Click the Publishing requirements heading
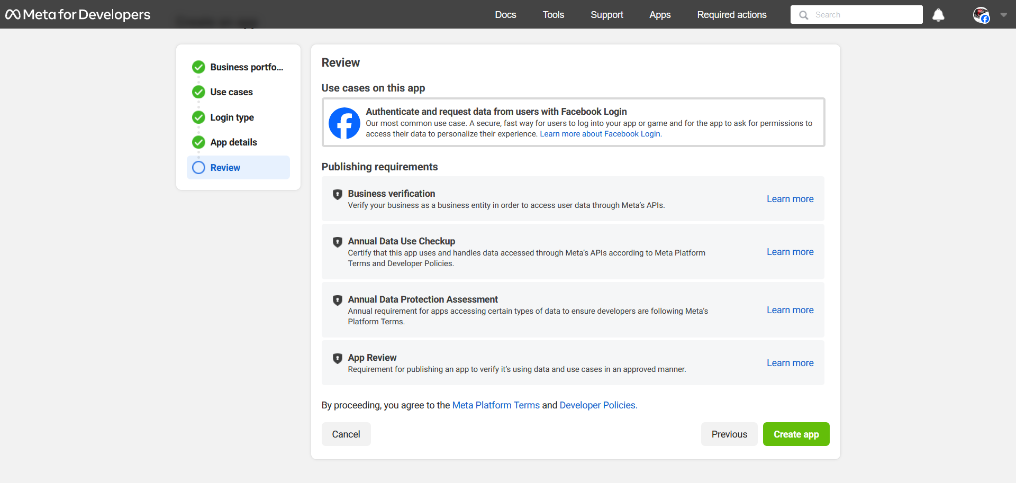 coord(379,167)
